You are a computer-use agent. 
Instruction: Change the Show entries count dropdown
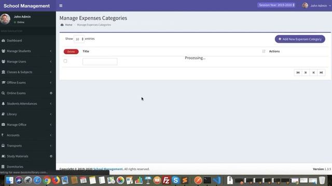click(x=79, y=39)
